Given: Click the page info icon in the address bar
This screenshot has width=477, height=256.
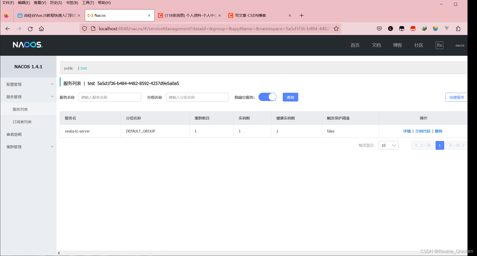Looking at the screenshot, I should (93, 29).
